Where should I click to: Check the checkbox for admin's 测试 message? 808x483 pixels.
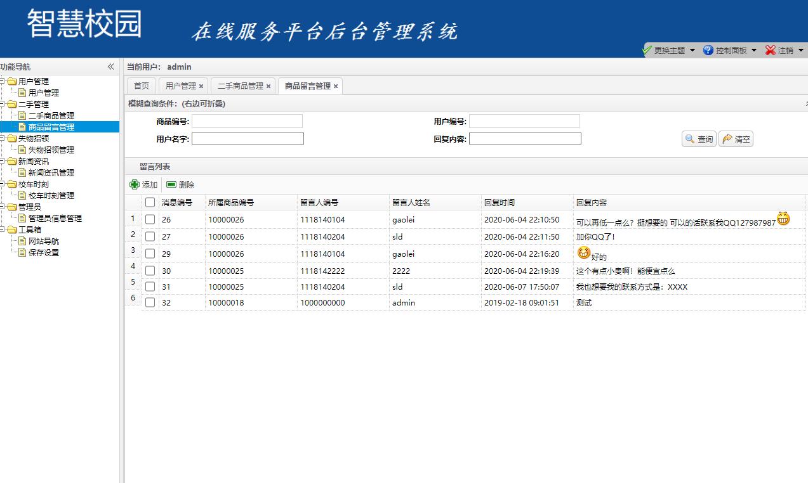pyautogui.click(x=150, y=302)
